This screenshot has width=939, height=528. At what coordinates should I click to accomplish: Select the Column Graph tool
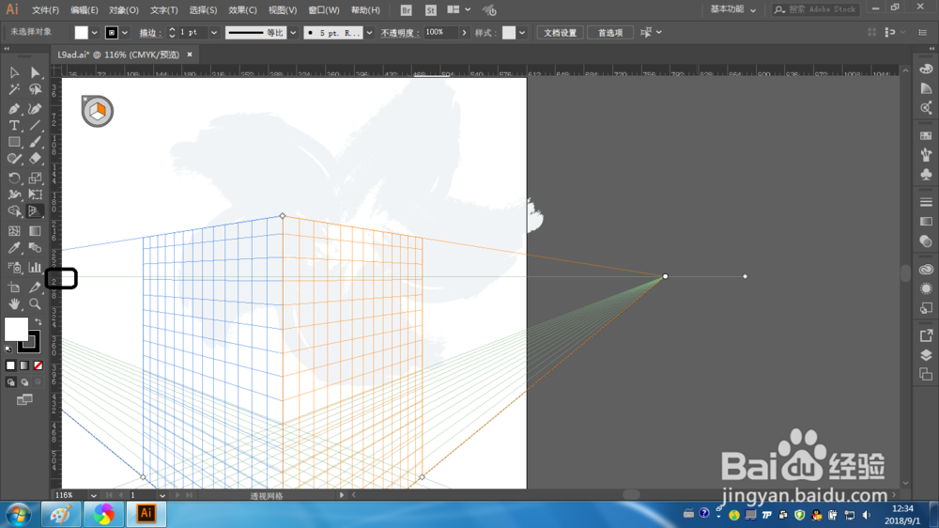click(36, 268)
